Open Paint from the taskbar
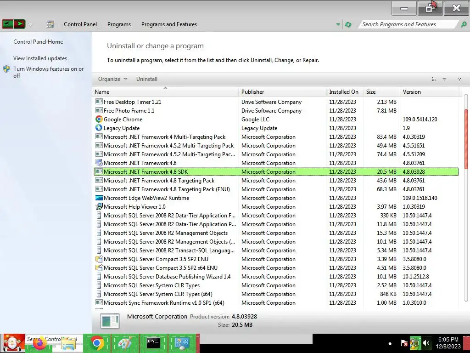The width and height of the screenshot is (470, 353). pos(125,343)
